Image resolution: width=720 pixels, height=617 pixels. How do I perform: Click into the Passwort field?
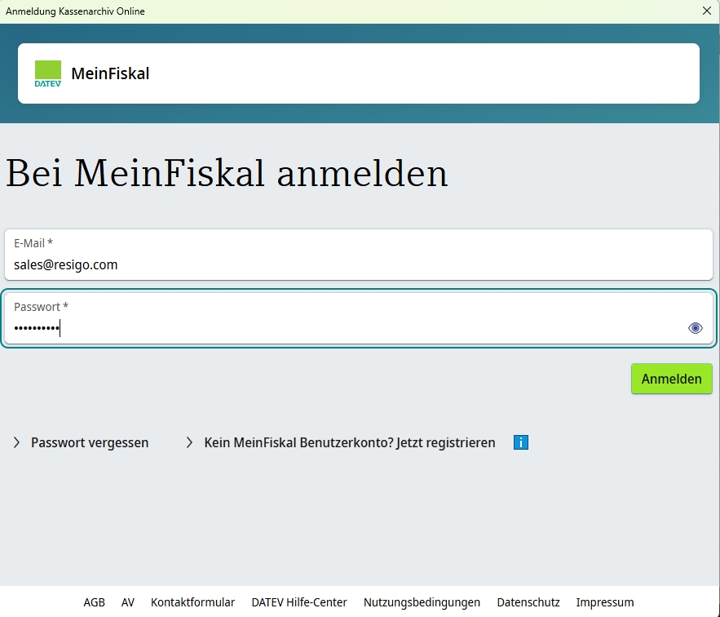(342, 328)
